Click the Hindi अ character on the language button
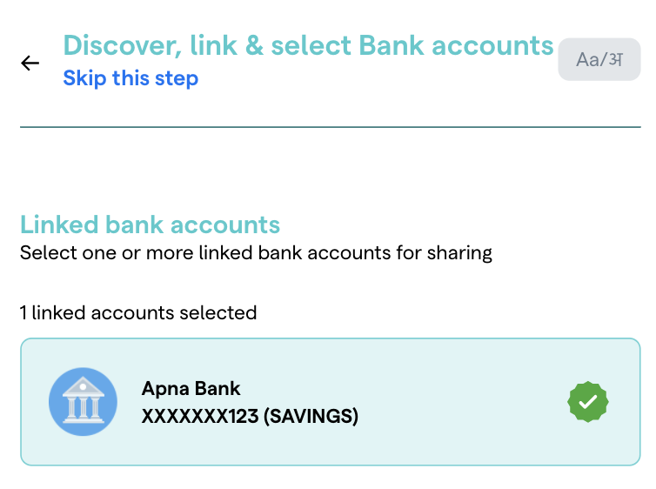656x489 pixels. click(x=615, y=60)
